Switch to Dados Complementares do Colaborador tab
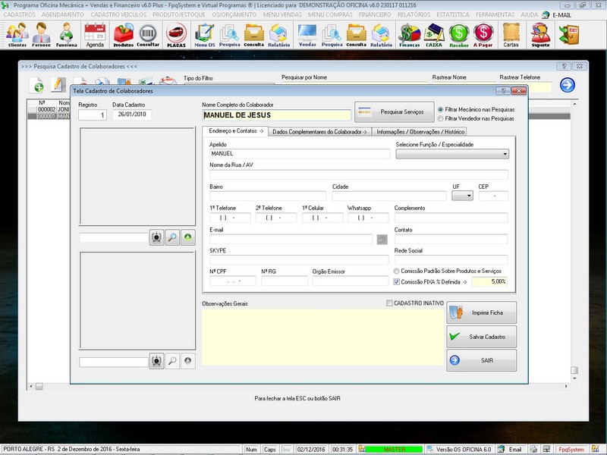The image size is (607, 455). point(319,131)
